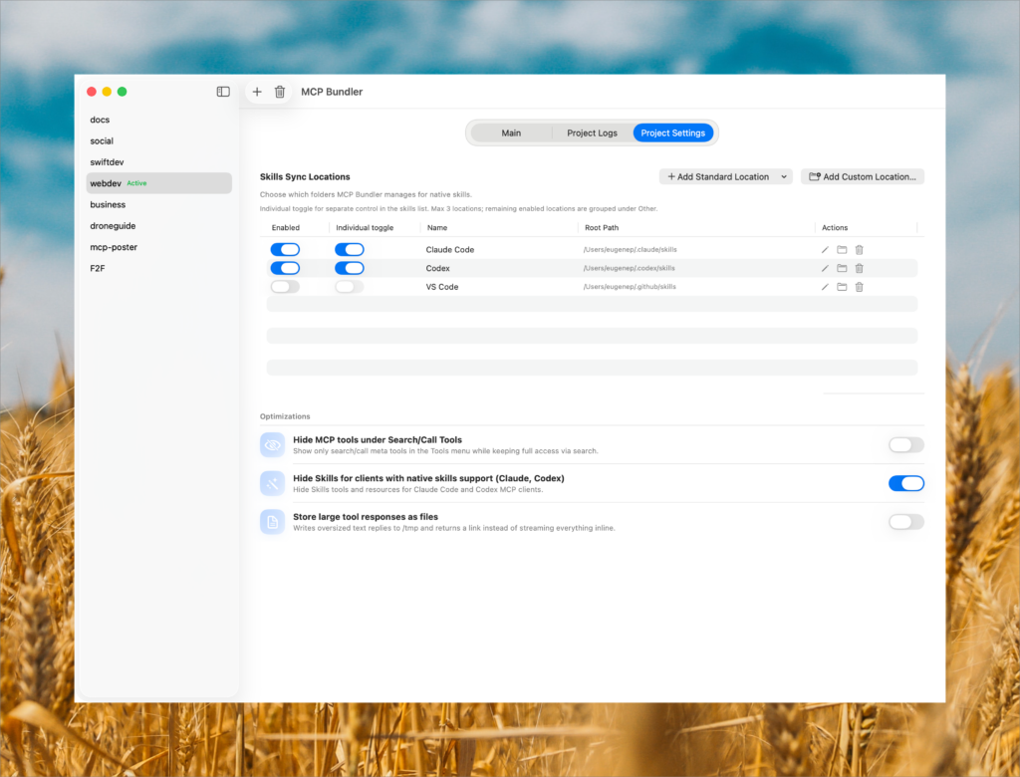
Task: Click the trash icon in the toolbar
Action: (280, 92)
